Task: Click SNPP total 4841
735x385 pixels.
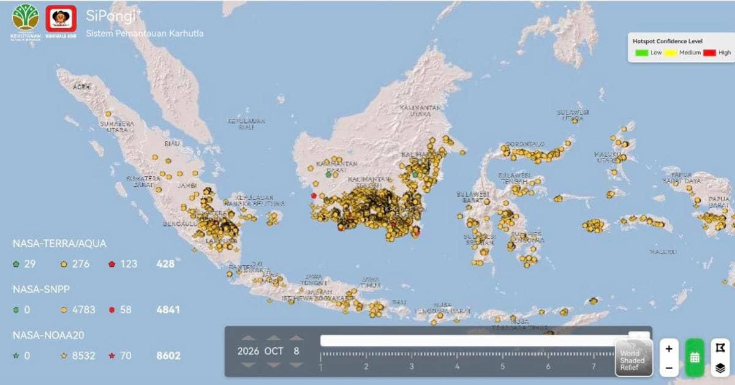Action: [168, 310]
